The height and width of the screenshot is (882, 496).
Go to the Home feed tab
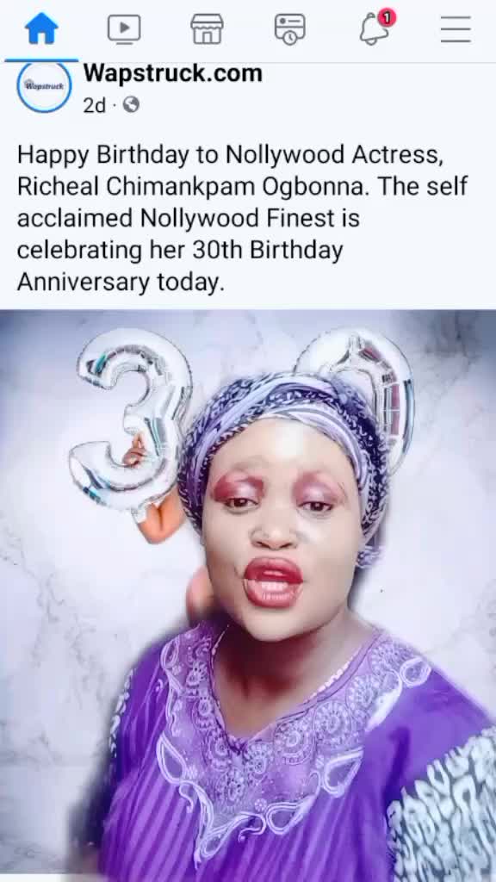point(41,28)
